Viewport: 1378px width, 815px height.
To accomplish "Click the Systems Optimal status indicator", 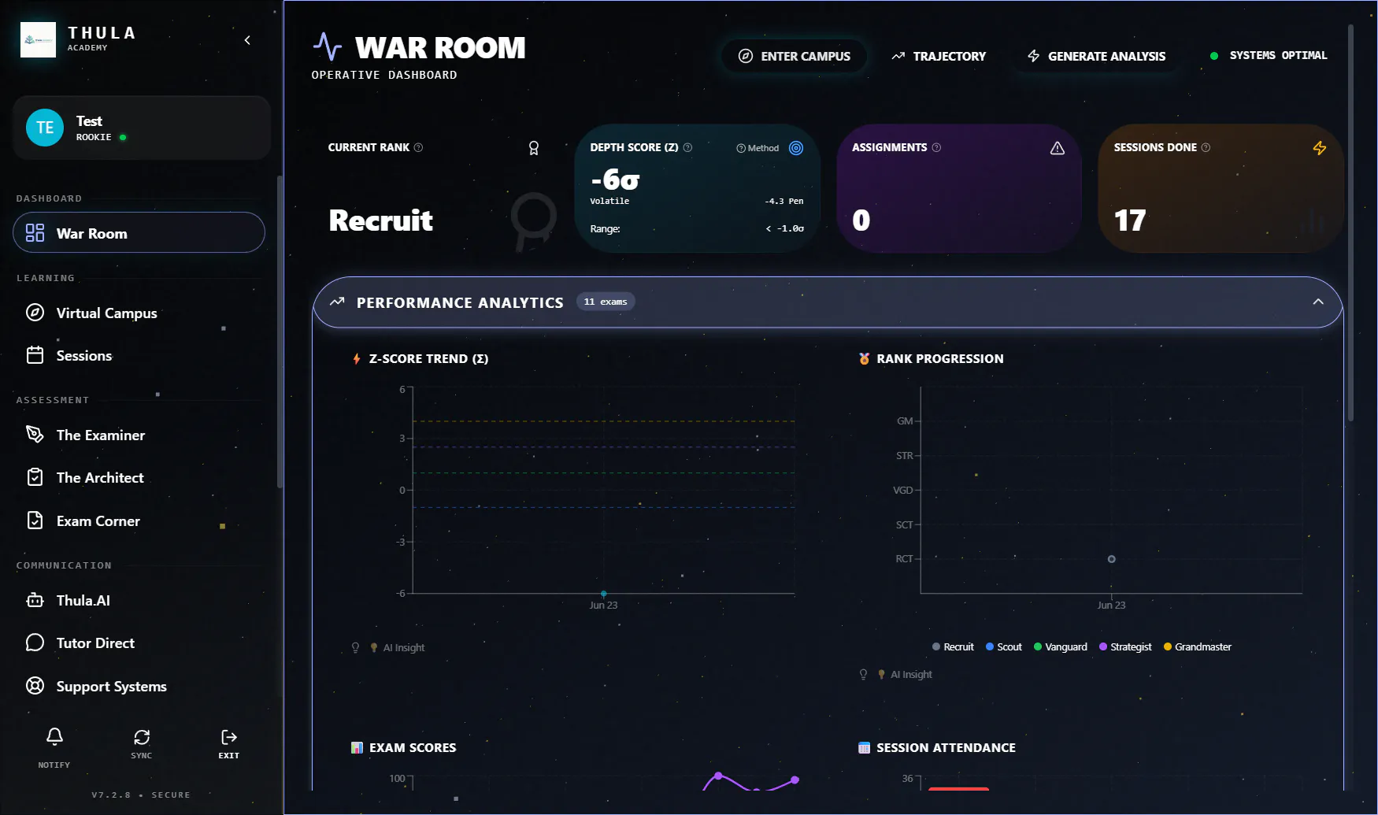I will click(x=1269, y=55).
